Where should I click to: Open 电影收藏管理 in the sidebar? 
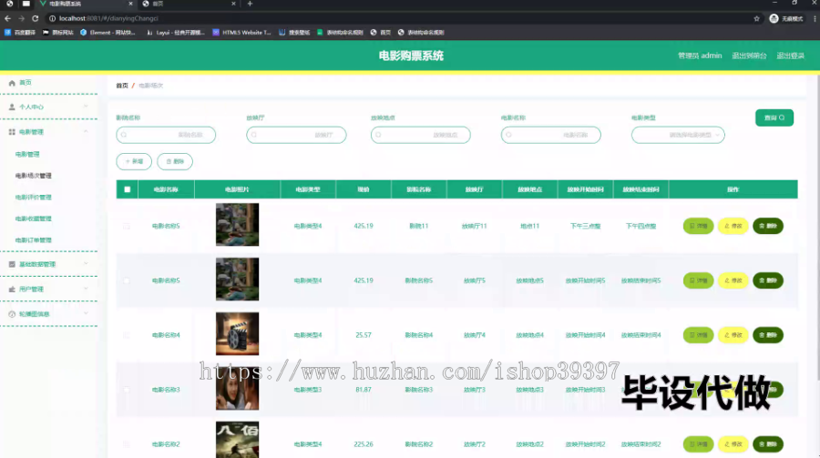33,219
